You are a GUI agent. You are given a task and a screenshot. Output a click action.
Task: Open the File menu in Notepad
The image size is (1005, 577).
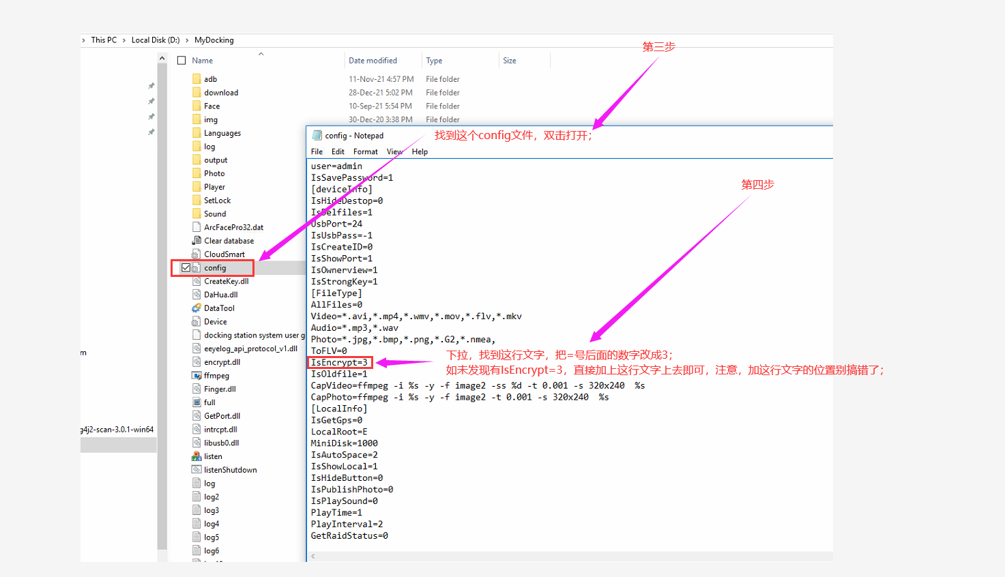[317, 151]
